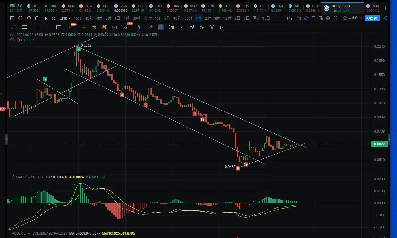Click the TD indicator alert bell
Viewport: 397px width, 238px height.
point(18,40)
